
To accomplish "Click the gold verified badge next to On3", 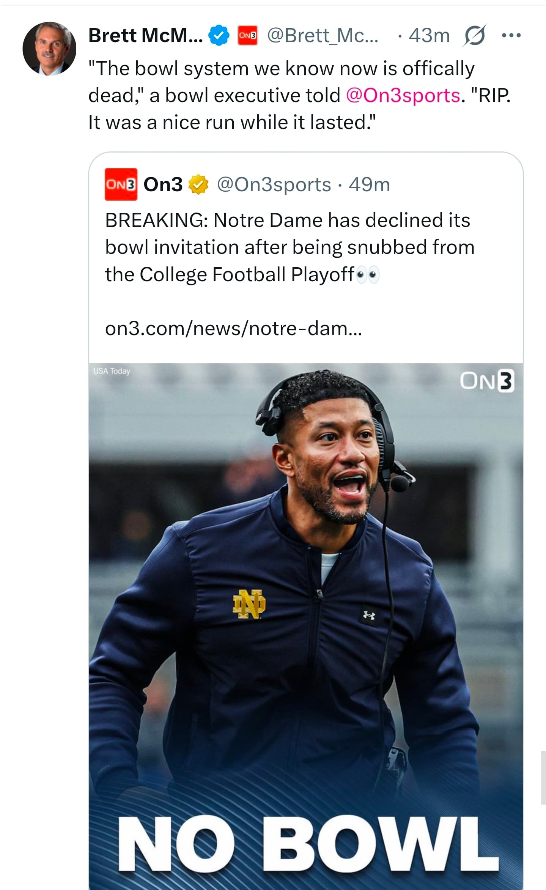I will click(x=198, y=184).
